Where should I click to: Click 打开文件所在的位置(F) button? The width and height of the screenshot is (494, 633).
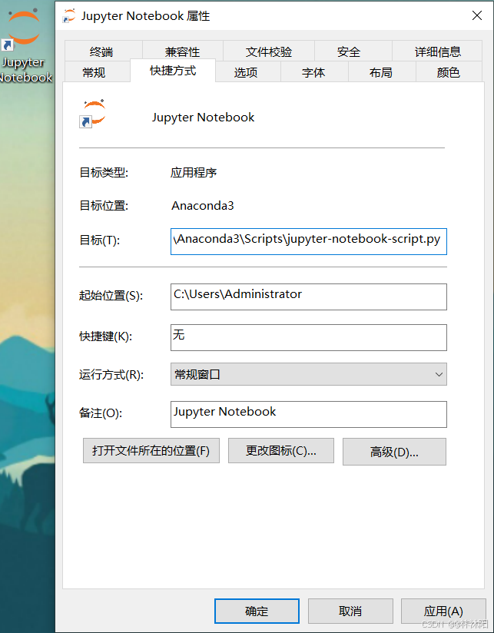[x=151, y=450]
